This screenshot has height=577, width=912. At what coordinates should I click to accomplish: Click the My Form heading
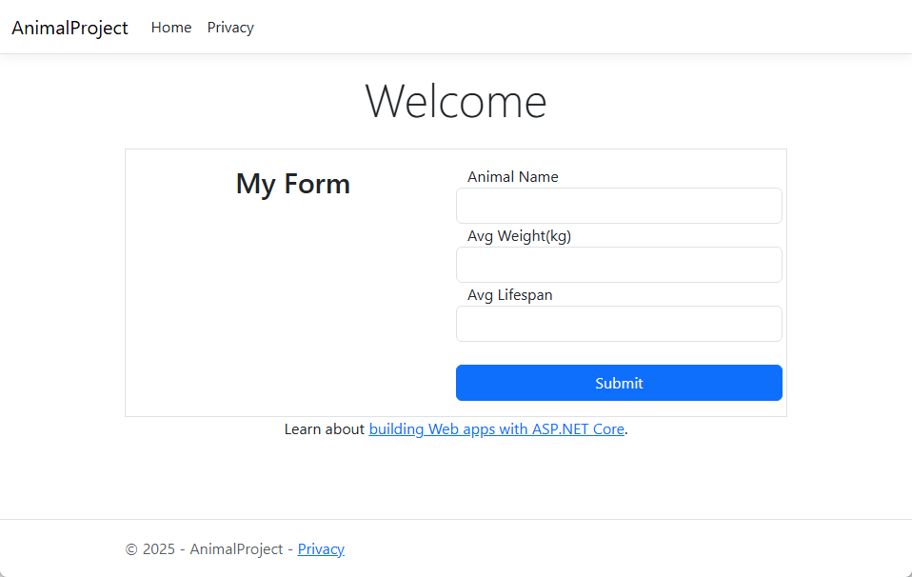pos(292,184)
